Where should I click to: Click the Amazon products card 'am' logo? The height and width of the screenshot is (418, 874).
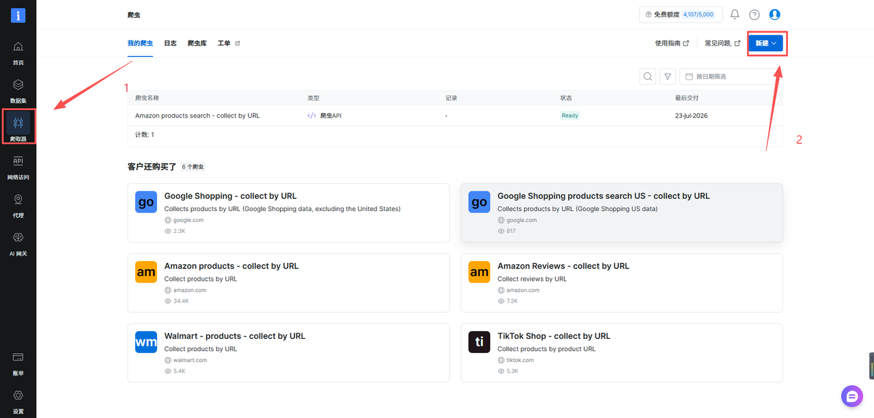pyautogui.click(x=146, y=272)
